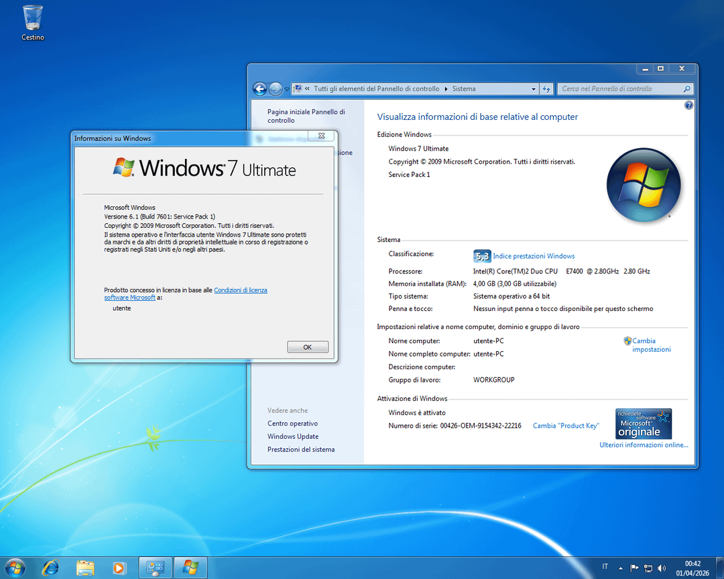Click the network tray icon

(648, 568)
